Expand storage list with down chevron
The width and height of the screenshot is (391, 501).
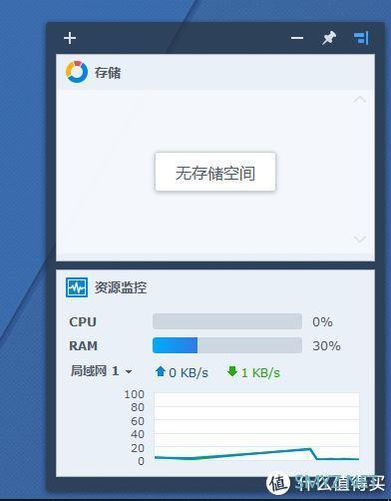pos(360,239)
